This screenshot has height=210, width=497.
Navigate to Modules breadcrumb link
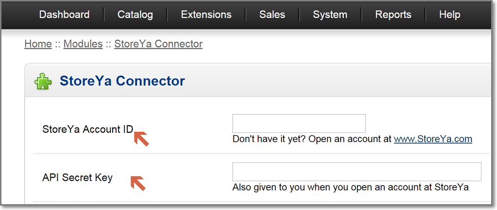click(83, 44)
